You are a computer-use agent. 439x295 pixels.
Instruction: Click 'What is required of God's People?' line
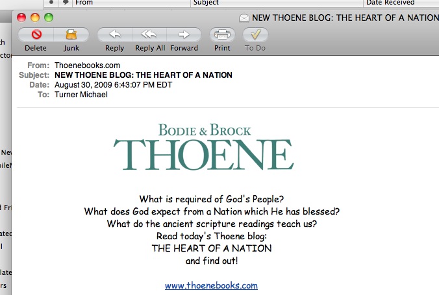click(211, 199)
